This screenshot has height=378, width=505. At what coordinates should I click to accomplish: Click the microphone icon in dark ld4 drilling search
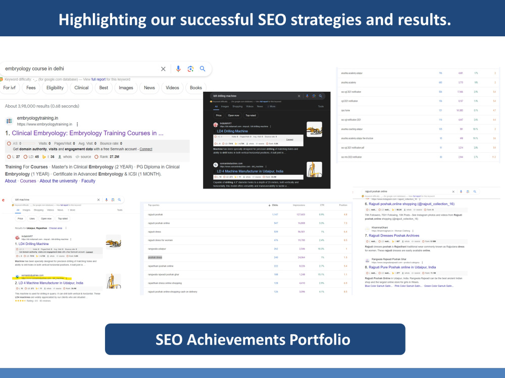(x=307, y=96)
